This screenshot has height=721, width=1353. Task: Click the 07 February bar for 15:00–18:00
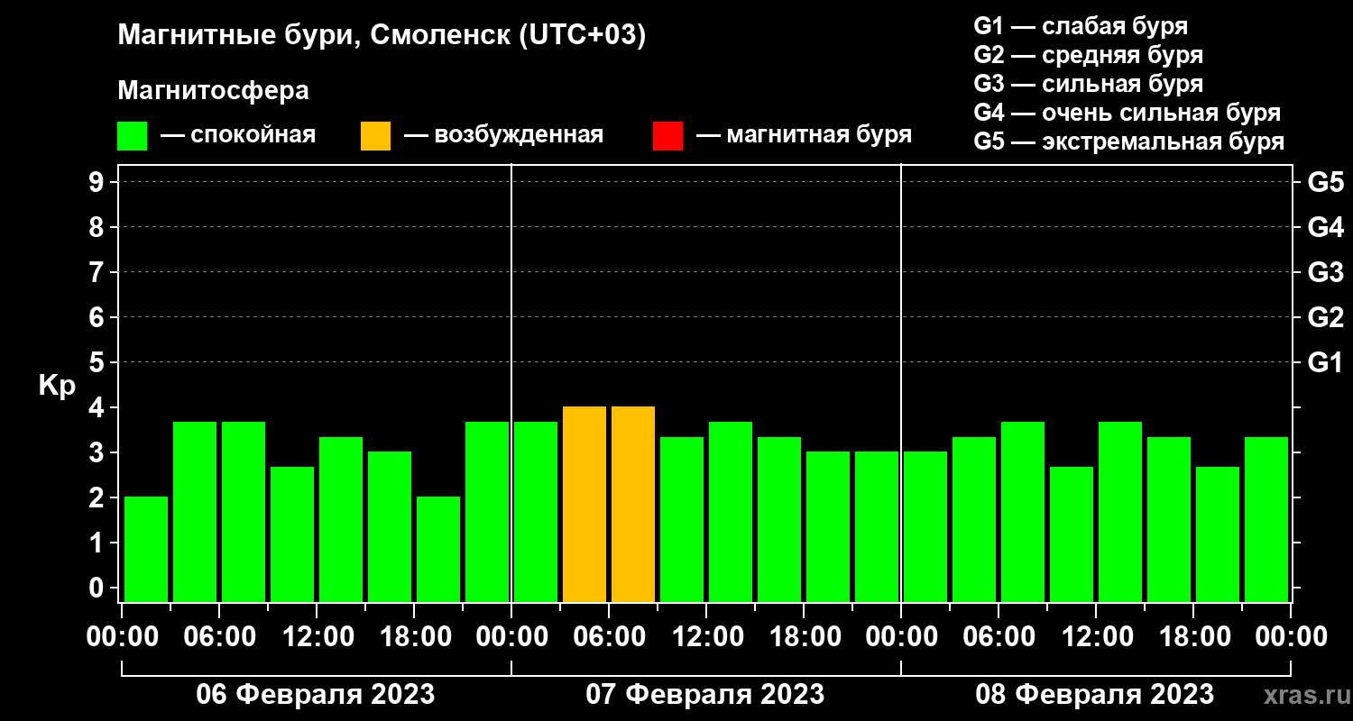[x=779, y=519]
